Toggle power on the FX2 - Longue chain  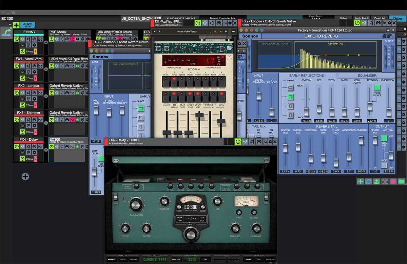(x=16, y=93)
